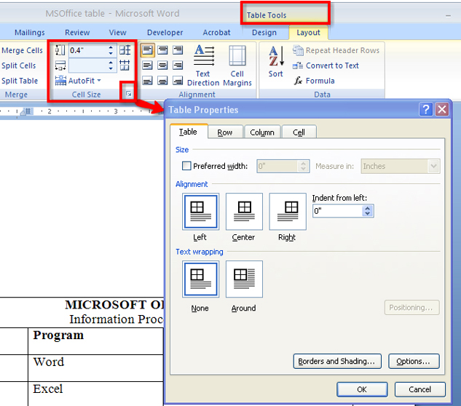
Task: Click the Options button
Action: click(414, 361)
